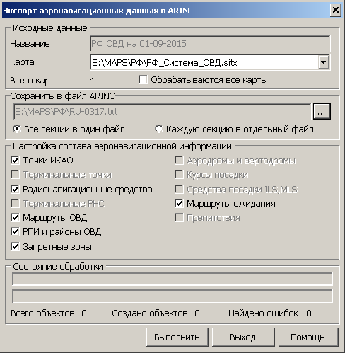Click the Название field РФ ОВД

tap(210, 44)
